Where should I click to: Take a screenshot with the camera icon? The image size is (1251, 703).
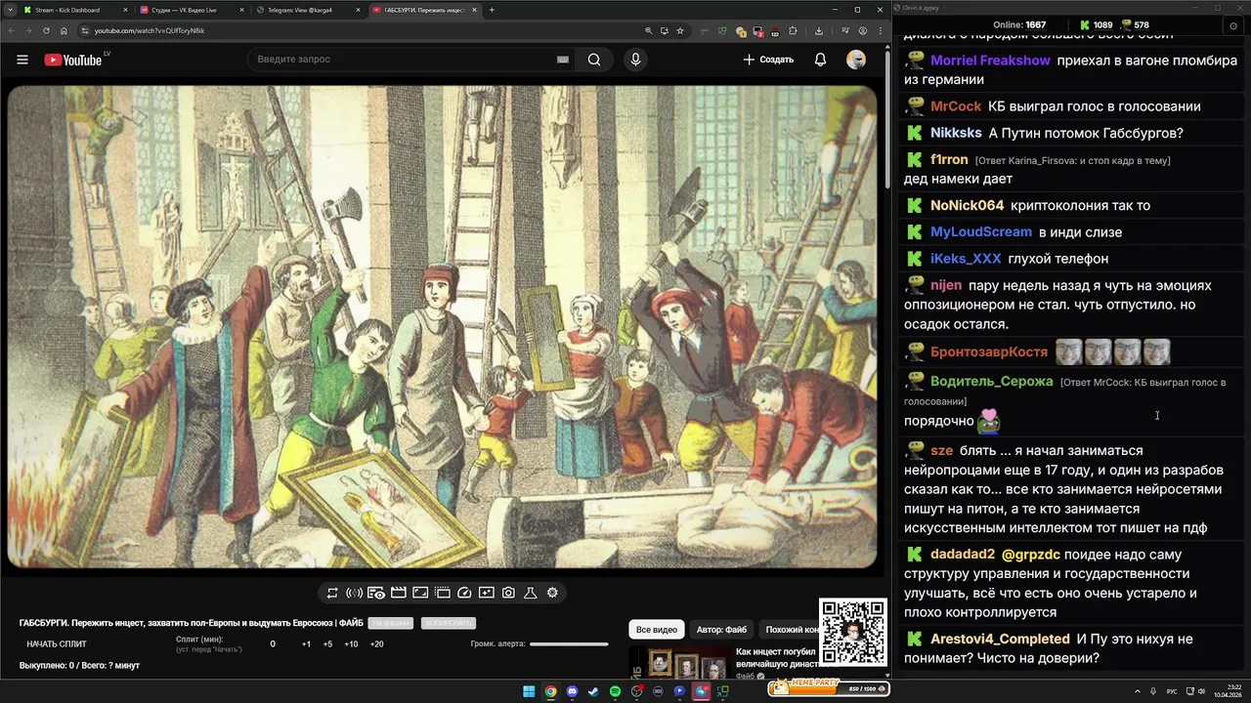(x=508, y=593)
